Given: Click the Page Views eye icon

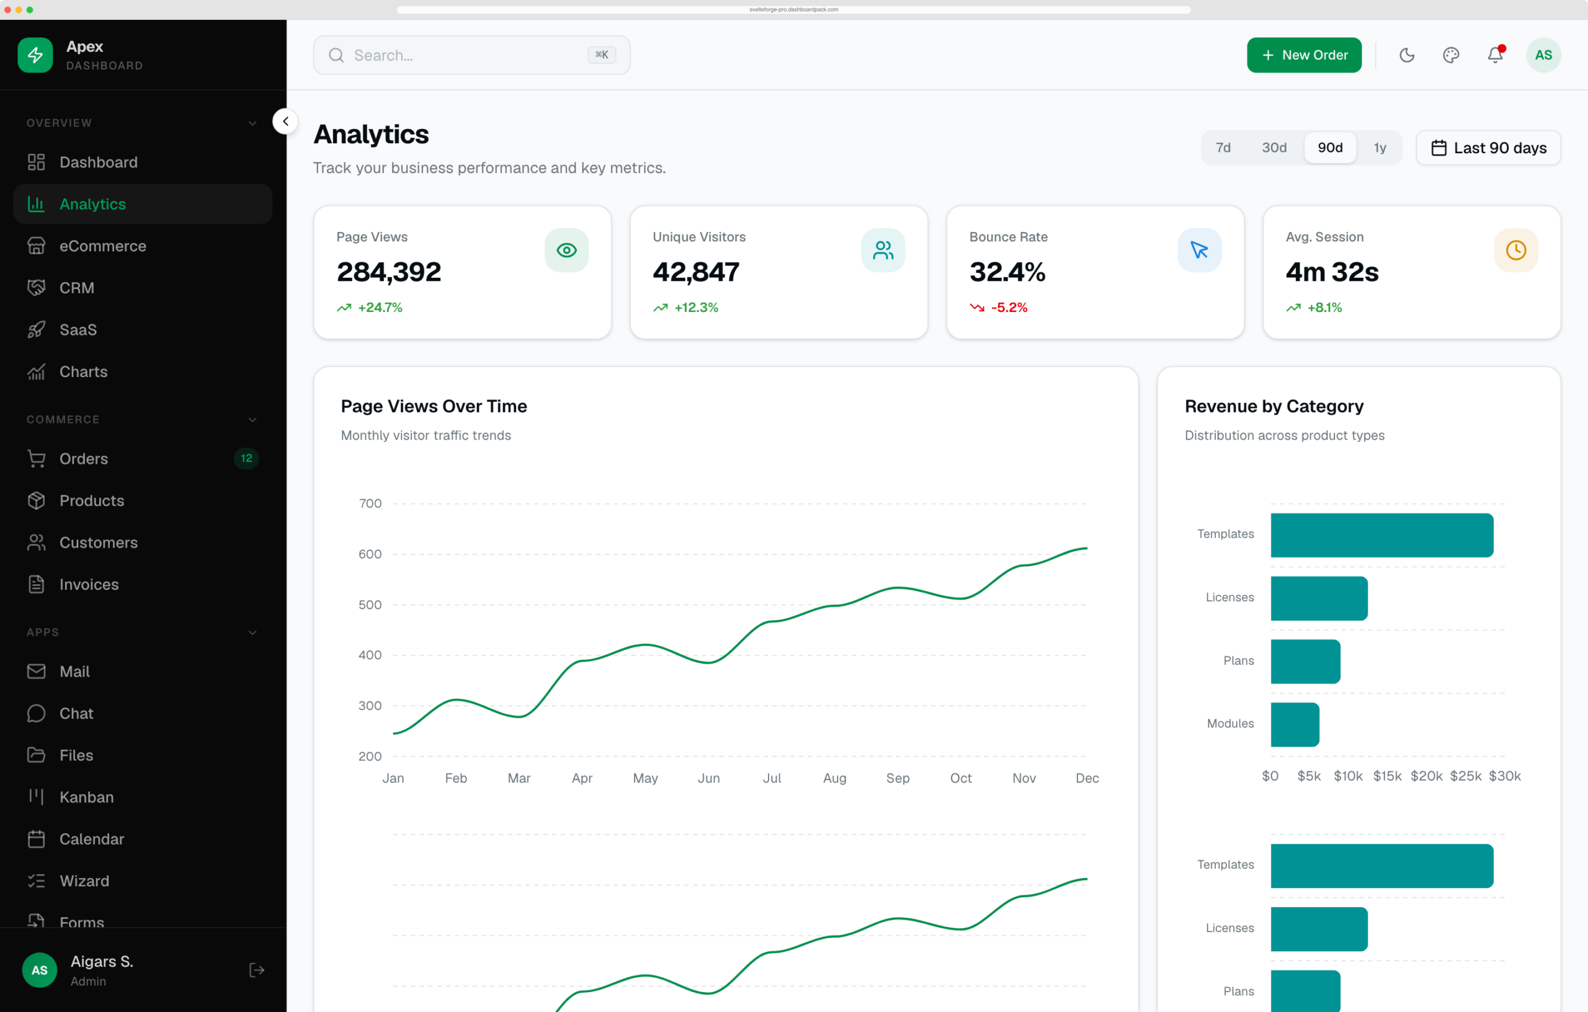Looking at the screenshot, I should [566, 250].
